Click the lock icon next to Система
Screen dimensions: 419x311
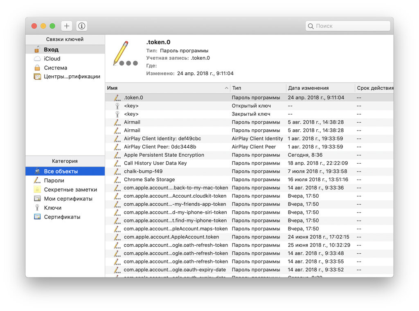pos(37,68)
